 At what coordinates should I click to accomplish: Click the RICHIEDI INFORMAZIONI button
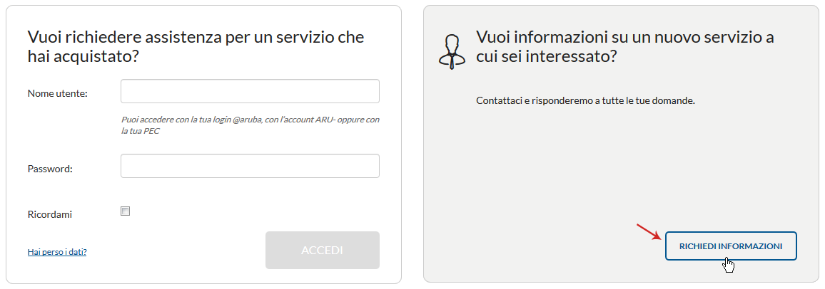[731, 246]
